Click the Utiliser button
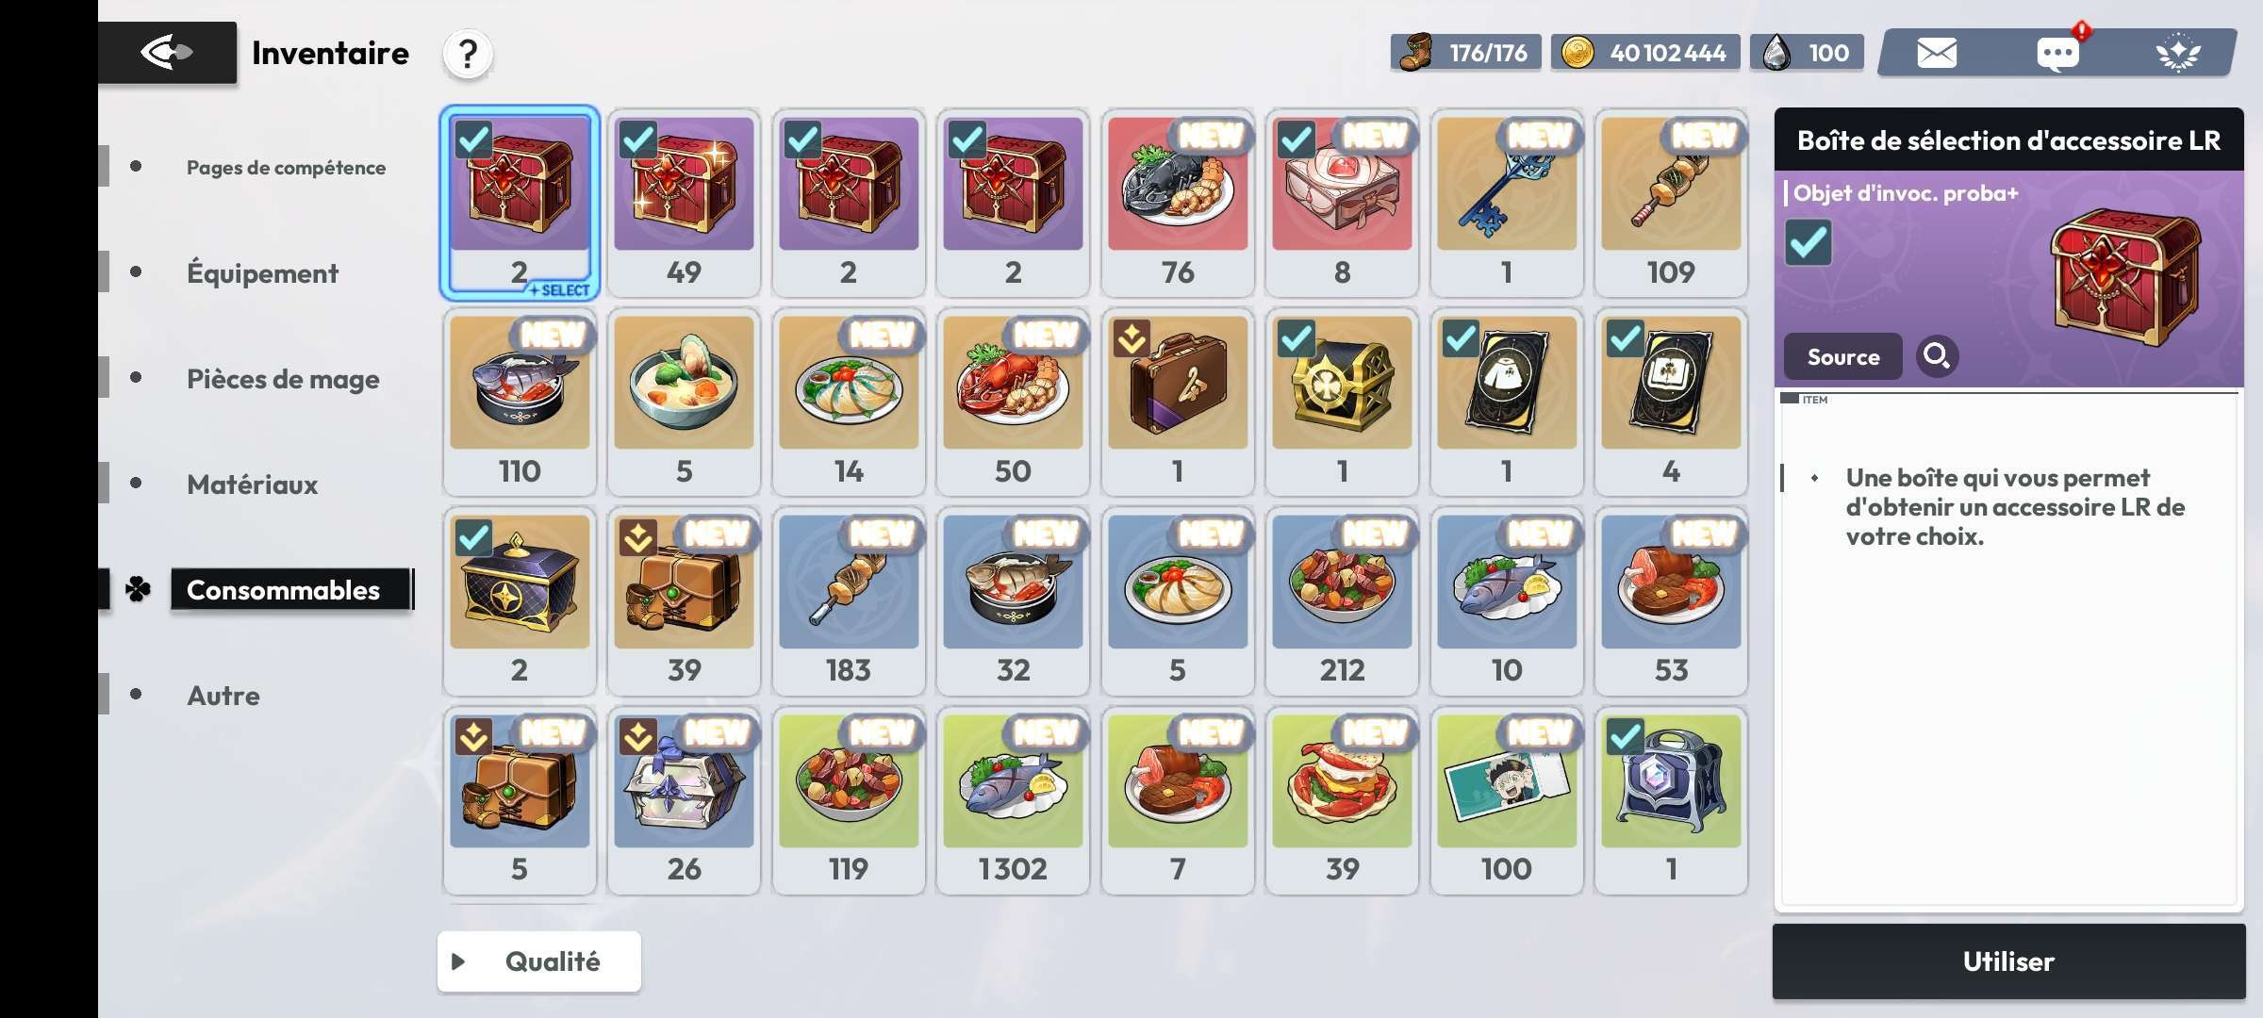The height and width of the screenshot is (1018, 2263). pos(2008,961)
